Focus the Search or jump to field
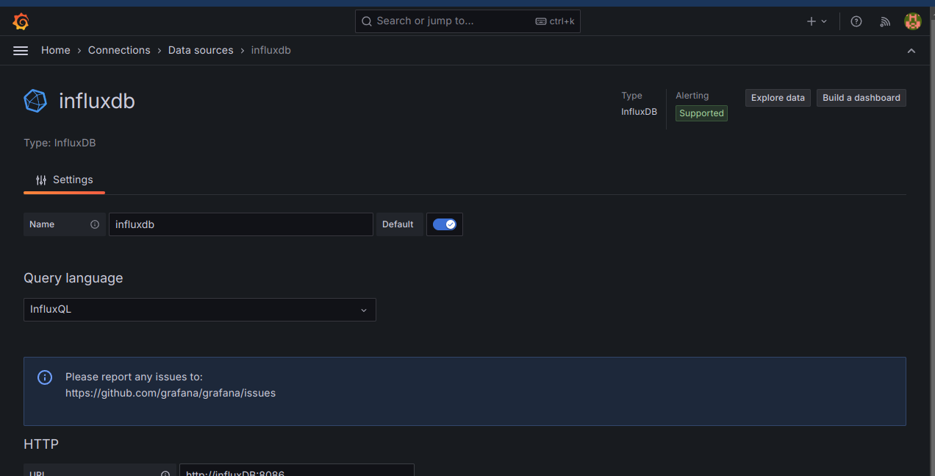Screen dimensions: 935x476 tap(467, 21)
